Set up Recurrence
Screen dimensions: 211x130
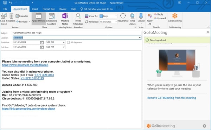(123, 18)
